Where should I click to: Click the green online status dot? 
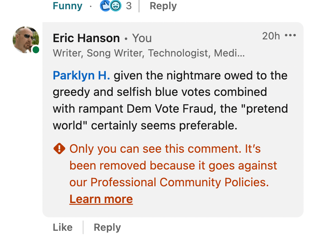tap(36, 50)
